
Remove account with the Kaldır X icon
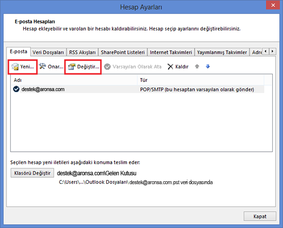pos(170,66)
